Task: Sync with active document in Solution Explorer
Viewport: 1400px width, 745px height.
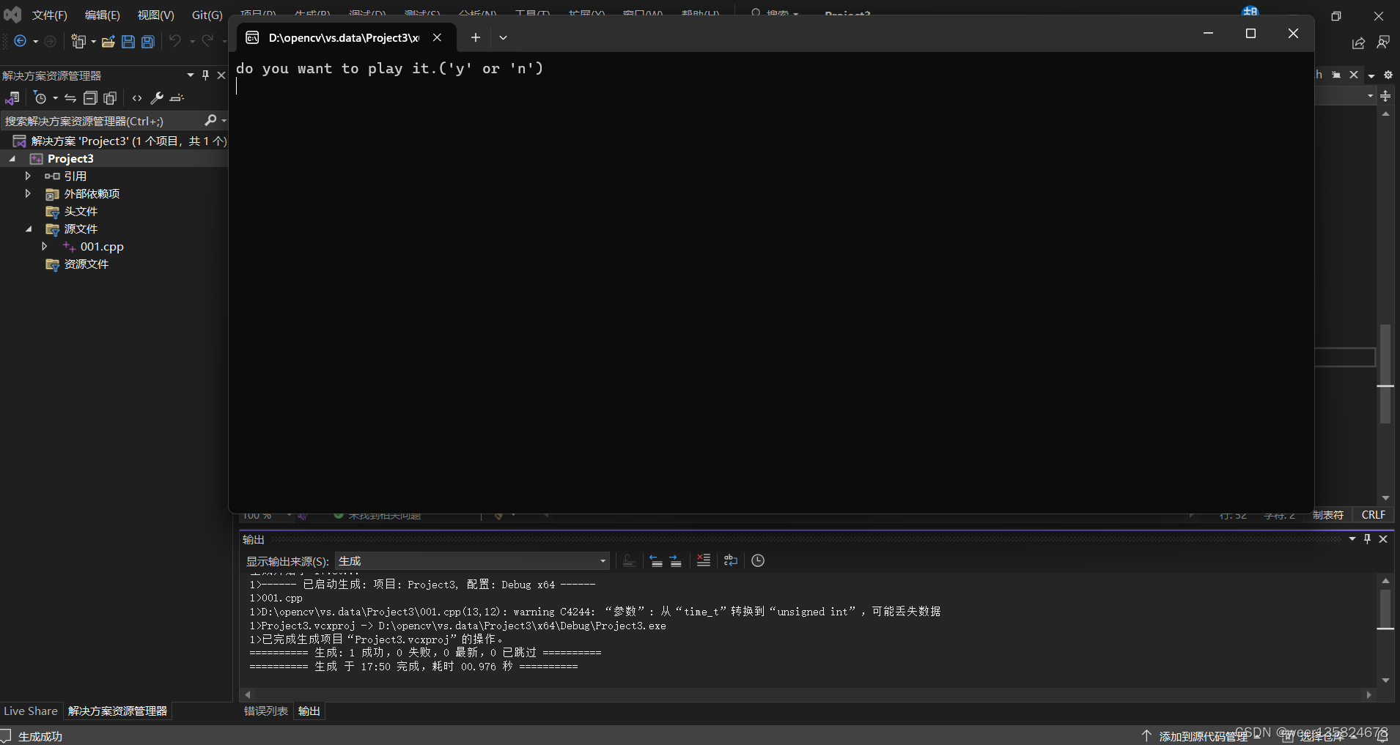Action: tap(70, 98)
